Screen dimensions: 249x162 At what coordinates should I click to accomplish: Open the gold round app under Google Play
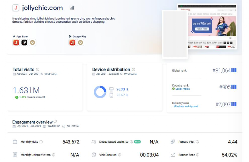tap(81, 42)
